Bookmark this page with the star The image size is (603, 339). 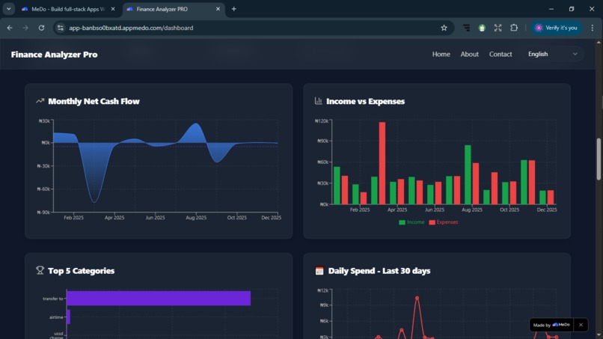tap(444, 28)
